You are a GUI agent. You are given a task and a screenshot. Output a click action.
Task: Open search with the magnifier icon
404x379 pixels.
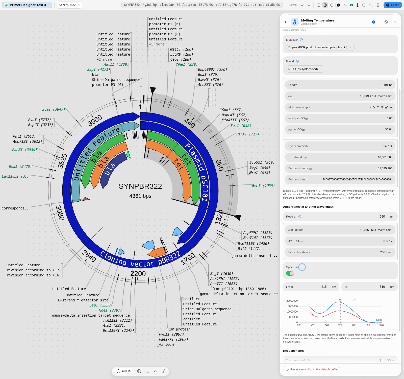pyautogui.click(x=371, y=5)
